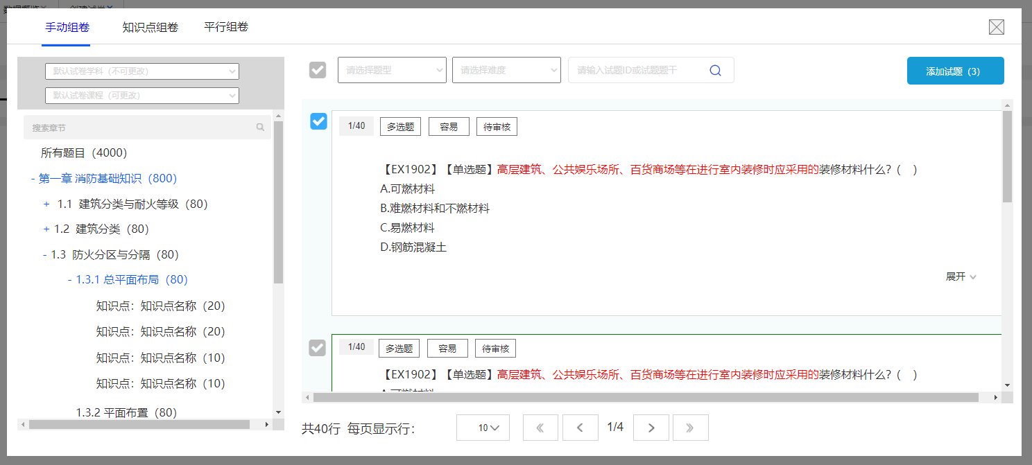Click the question list vertical scrollbar thumb
1032x465 pixels.
[1007, 157]
